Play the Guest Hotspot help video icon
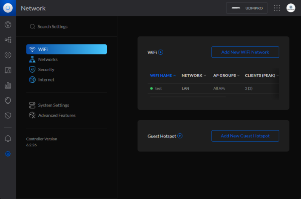This screenshot has width=301, height=199. pyautogui.click(x=180, y=136)
